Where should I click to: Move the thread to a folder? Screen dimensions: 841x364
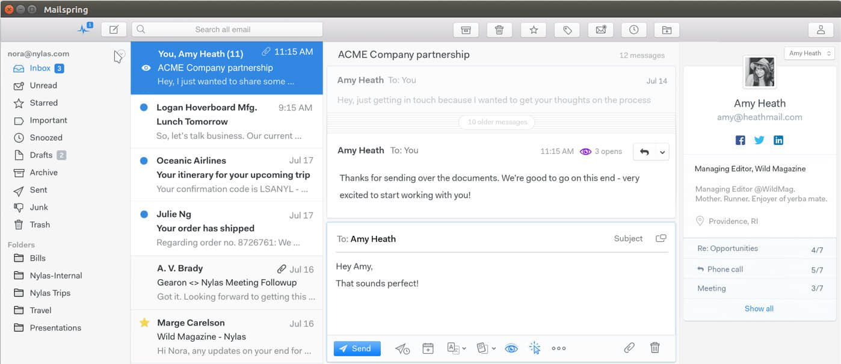click(667, 29)
